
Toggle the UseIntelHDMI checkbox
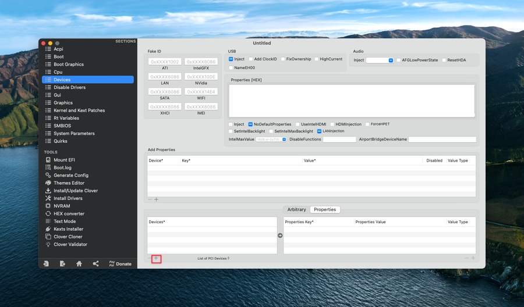(x=298, y=124)
